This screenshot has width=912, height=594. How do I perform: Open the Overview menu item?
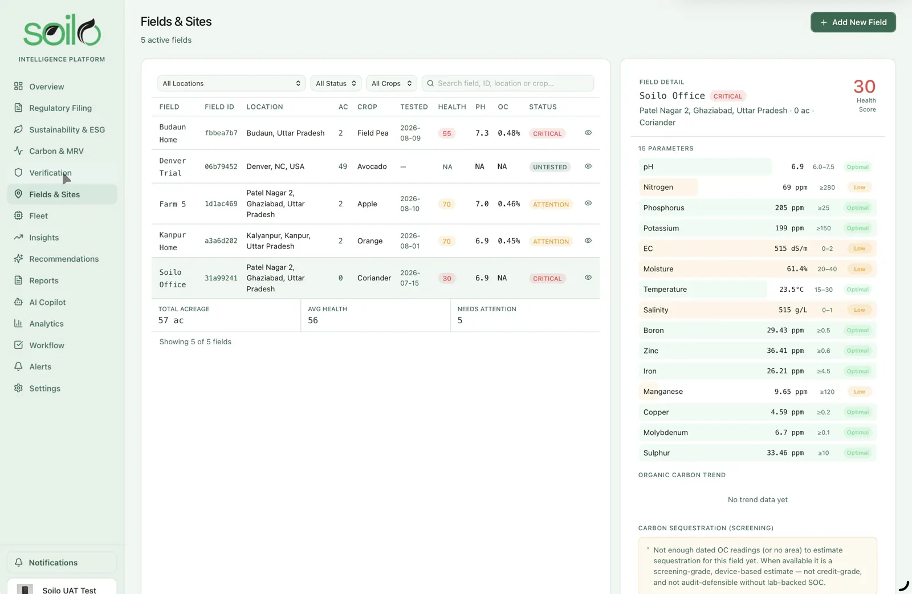click(62, 87)
